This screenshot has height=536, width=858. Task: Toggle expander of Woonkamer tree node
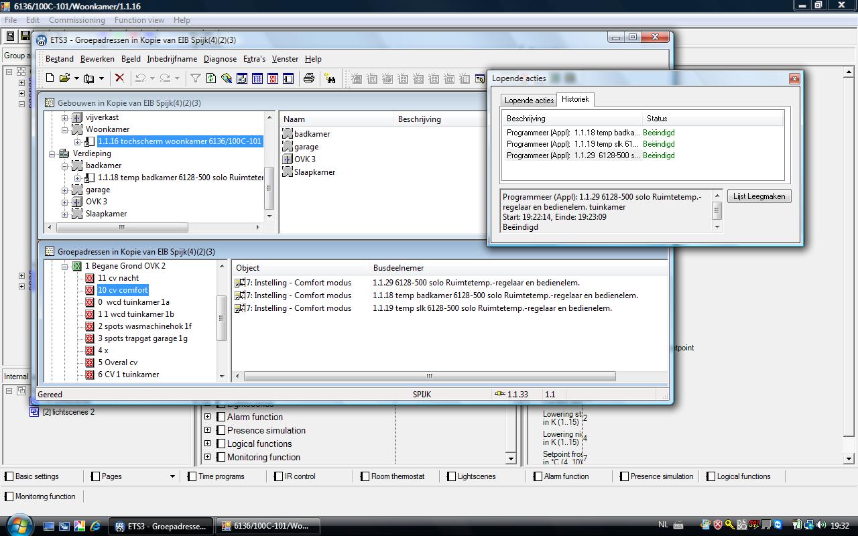[65, 130]
